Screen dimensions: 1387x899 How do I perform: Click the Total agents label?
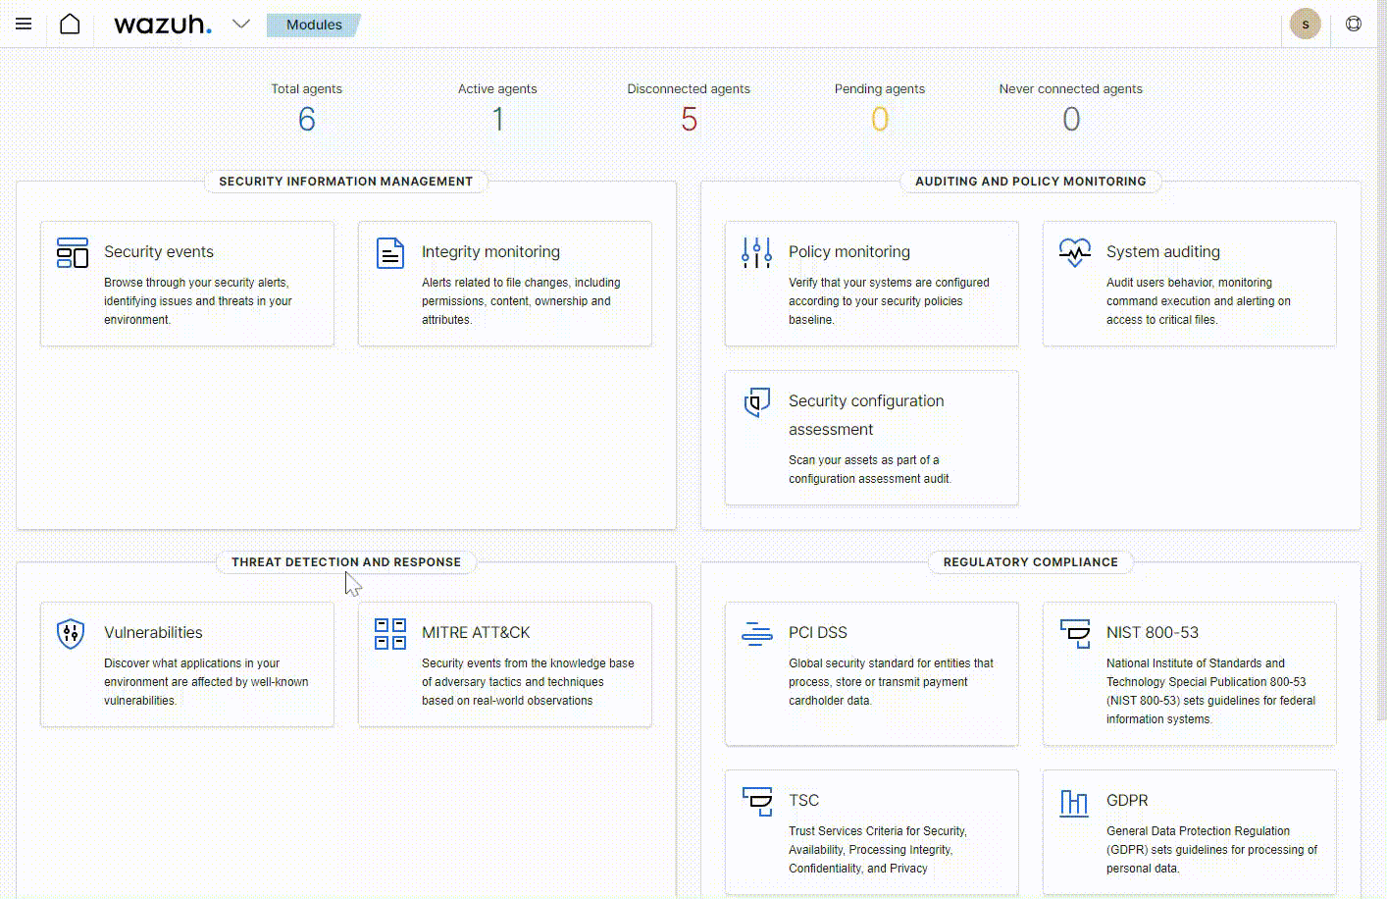point(307,88)
